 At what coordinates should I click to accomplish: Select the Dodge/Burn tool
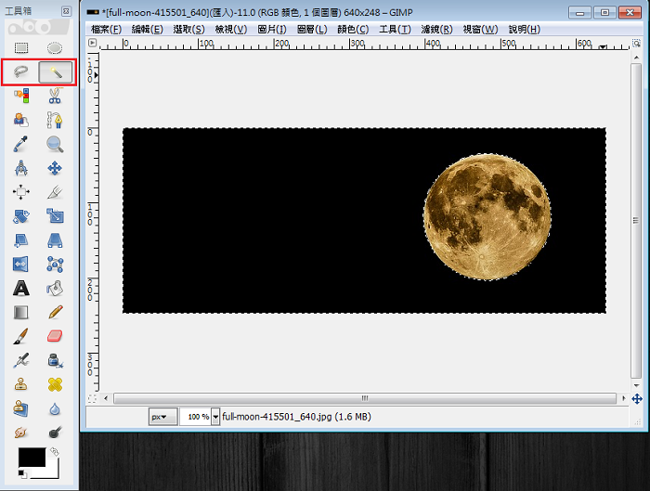(55, 433)
